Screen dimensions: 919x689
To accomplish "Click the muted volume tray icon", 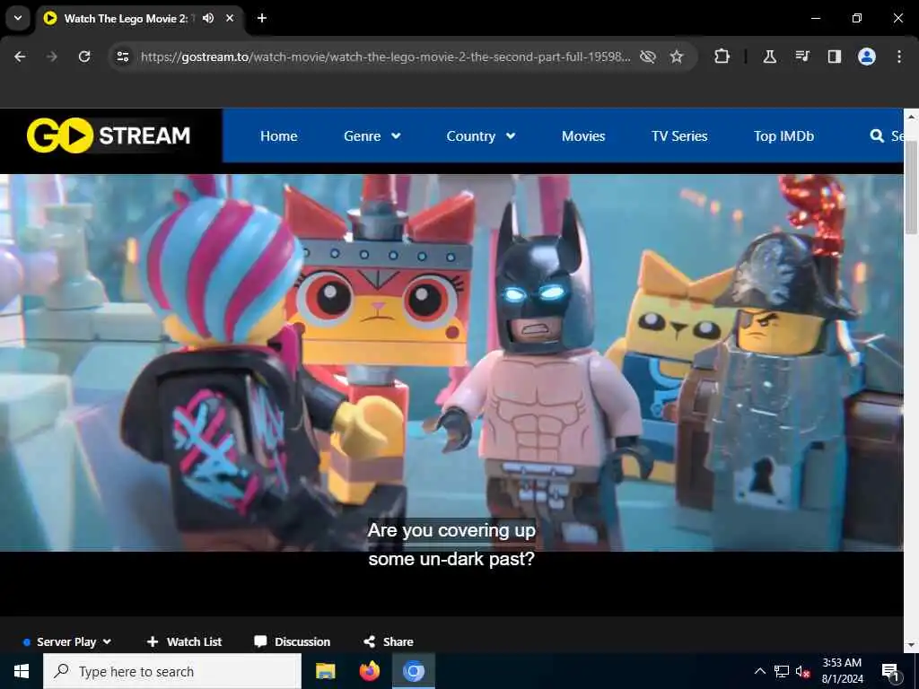I will click(x=803, y=671).
